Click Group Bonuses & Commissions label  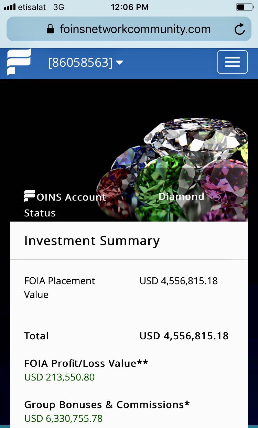pos(107,405)
